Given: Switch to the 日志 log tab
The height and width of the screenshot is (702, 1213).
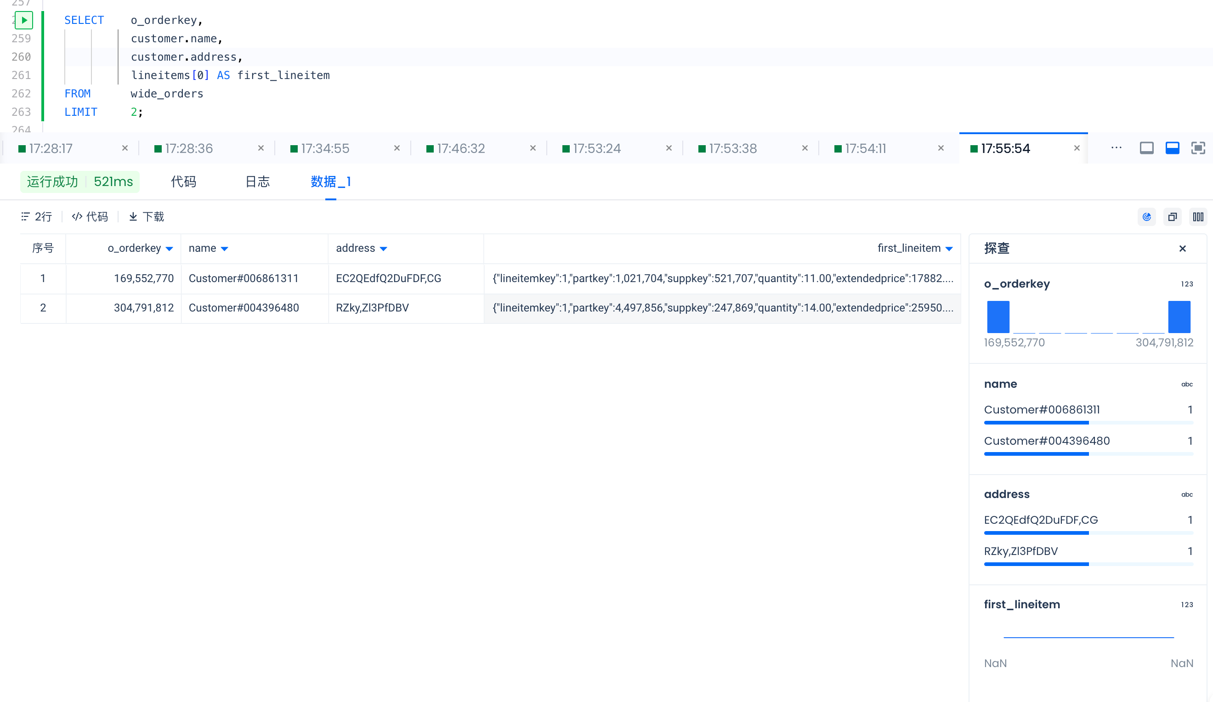Looking at the screenshot, I should pos(257,182).
